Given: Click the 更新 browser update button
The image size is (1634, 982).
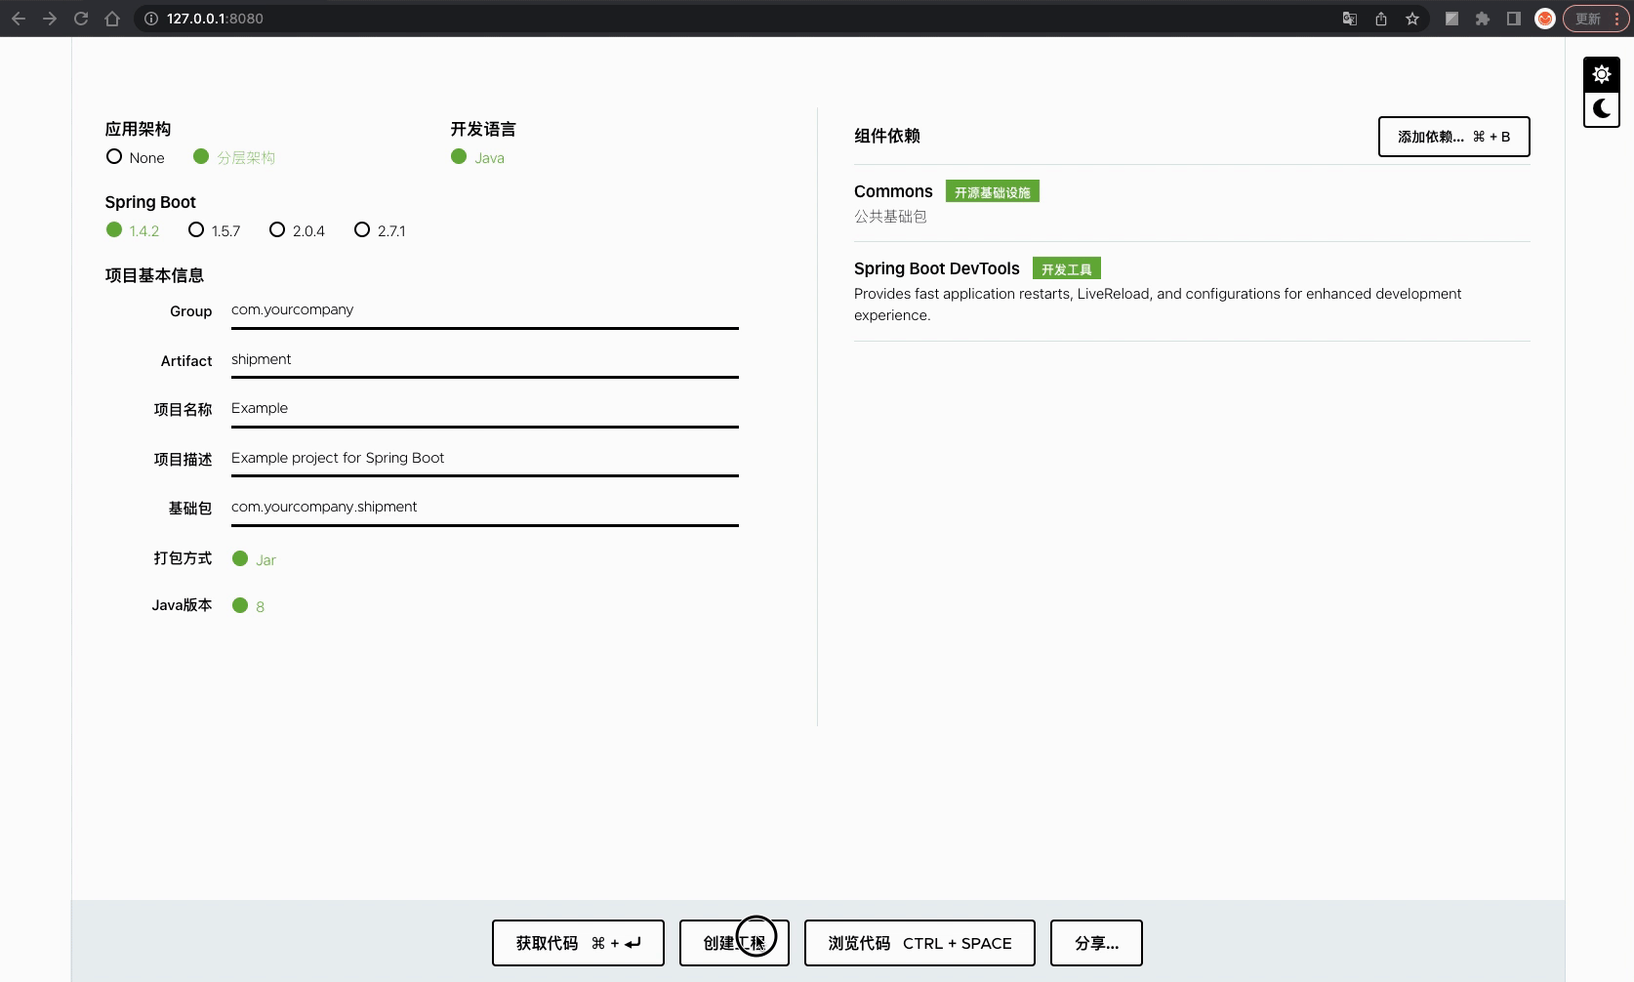Looking at the screenshot, I should point(1597,19).
